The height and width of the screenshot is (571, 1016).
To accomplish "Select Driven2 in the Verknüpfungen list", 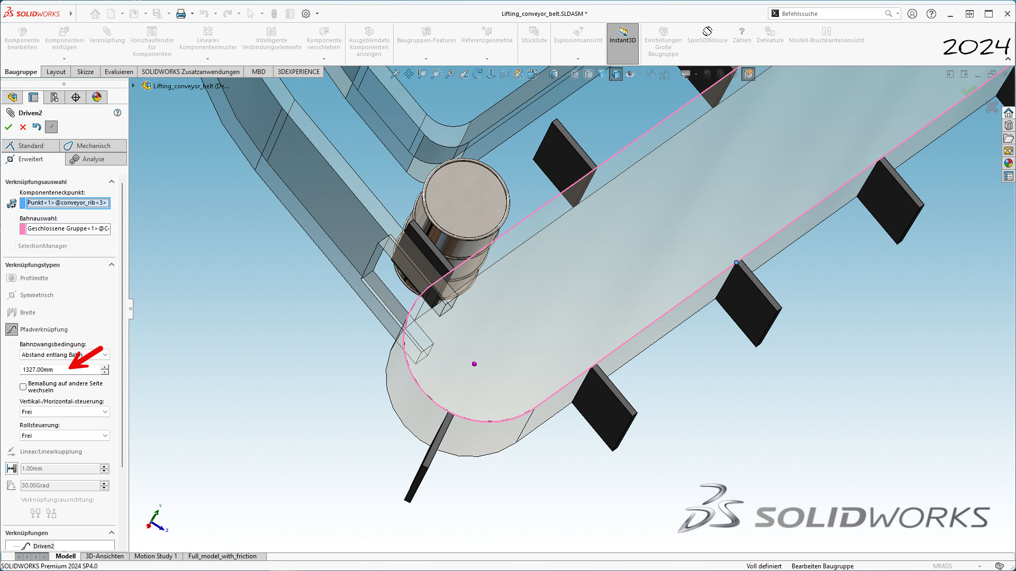I will point(43,546).
